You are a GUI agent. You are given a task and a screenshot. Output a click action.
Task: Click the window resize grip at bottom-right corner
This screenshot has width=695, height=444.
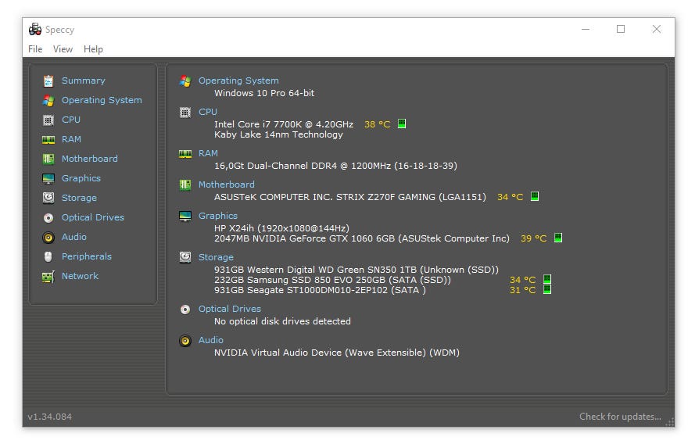pyautogui.click(x=670, y=422)
